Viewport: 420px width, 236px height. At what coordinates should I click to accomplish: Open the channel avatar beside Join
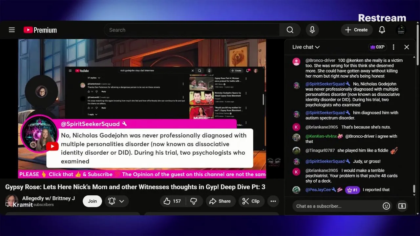12,201
